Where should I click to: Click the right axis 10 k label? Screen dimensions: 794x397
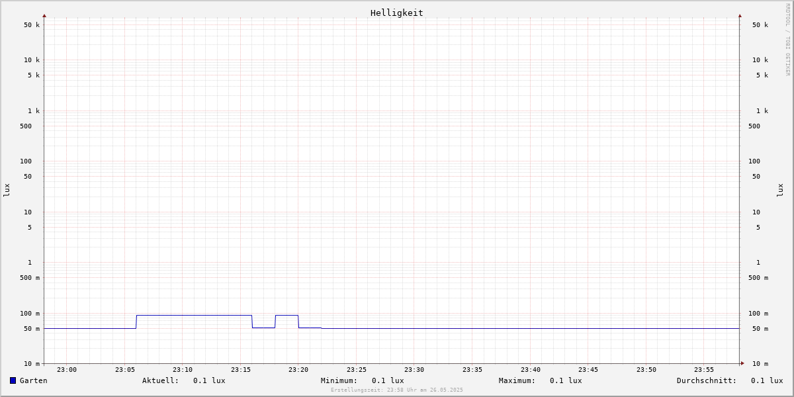pyautogui.click(x=760, y=60)
